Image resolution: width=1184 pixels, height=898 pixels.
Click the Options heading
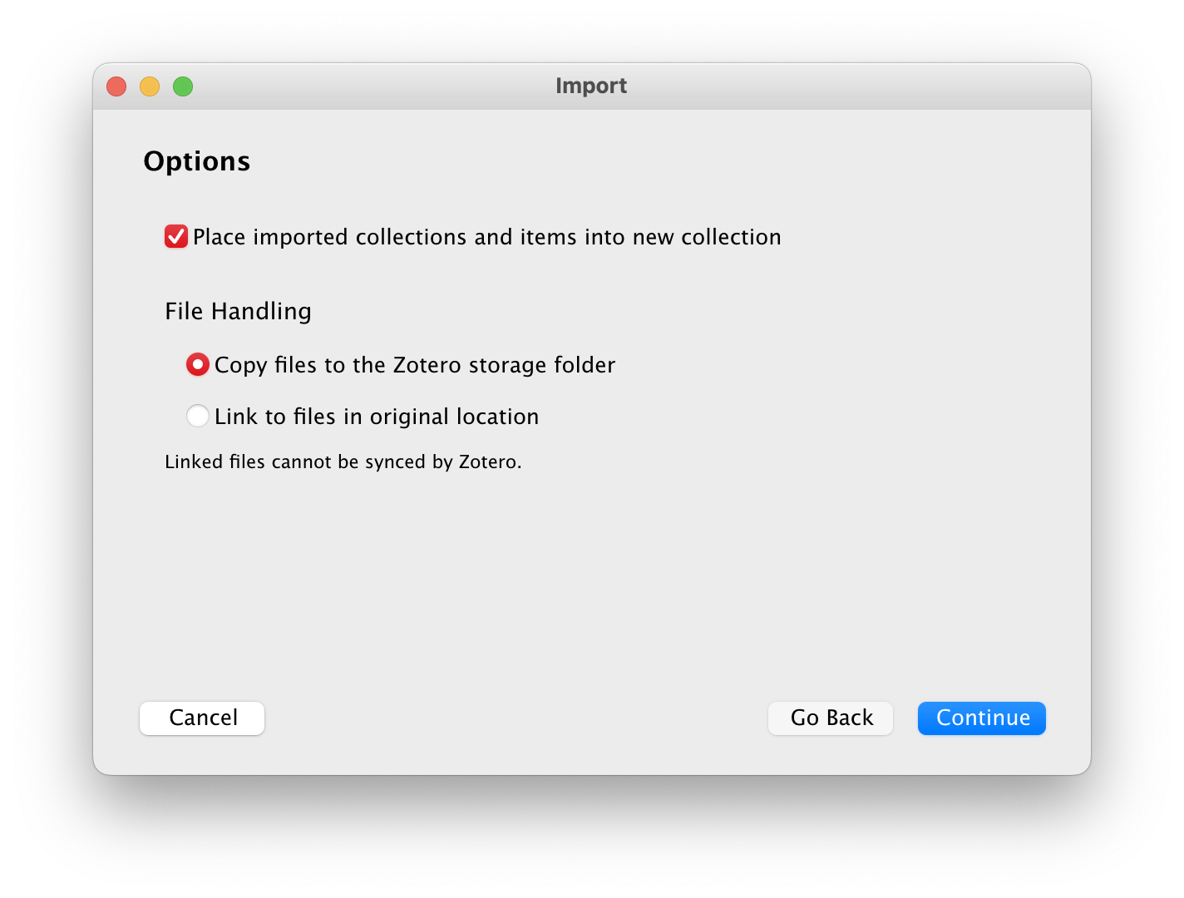(x=197, y=160)
